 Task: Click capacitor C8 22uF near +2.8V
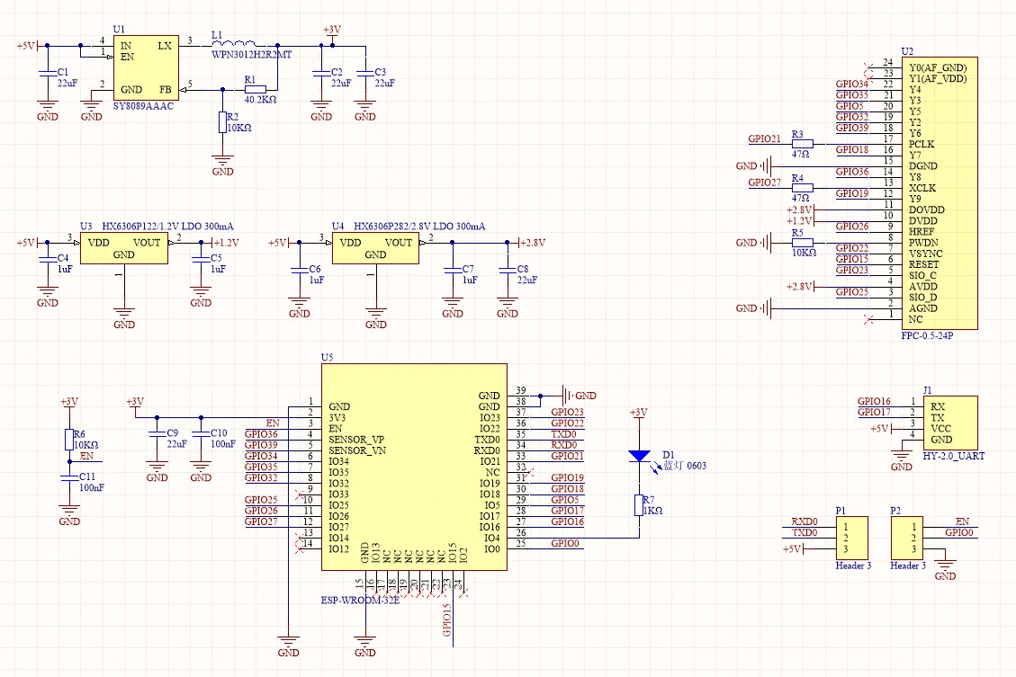click(508, 272)
